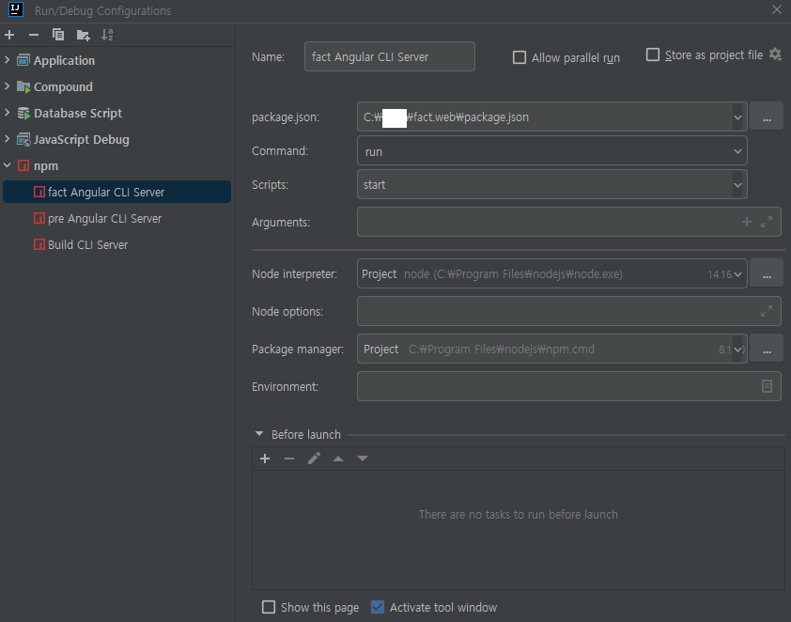Click the Database Script category icon

click(x=23, y=113)
